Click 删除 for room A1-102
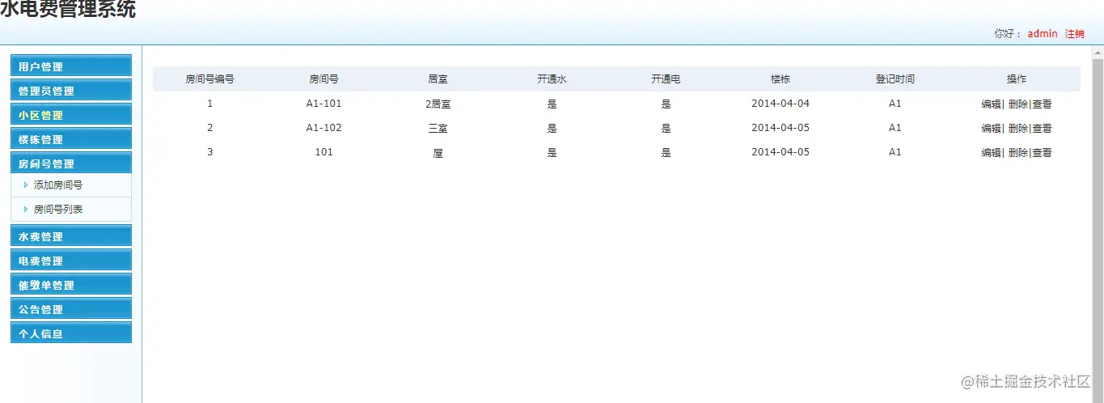 1018,129
